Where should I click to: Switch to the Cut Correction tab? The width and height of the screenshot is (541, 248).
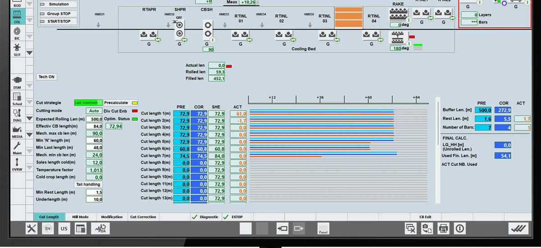click(x=143, y=217)
